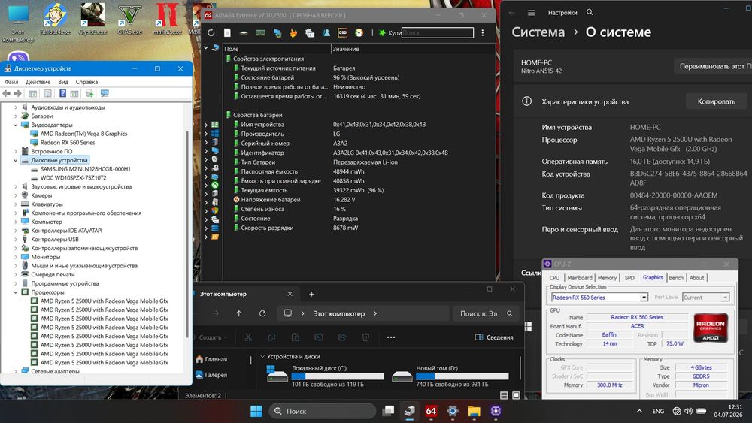The width and height of the screenshot is (752, 423).
Task: Expand Мониторы tree node
Action: point(15,257)
